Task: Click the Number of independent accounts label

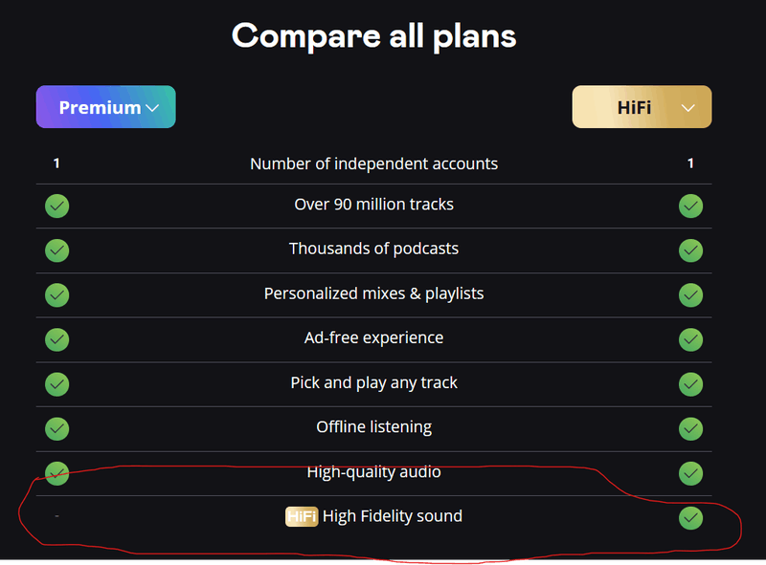Action: pos(373,163)
